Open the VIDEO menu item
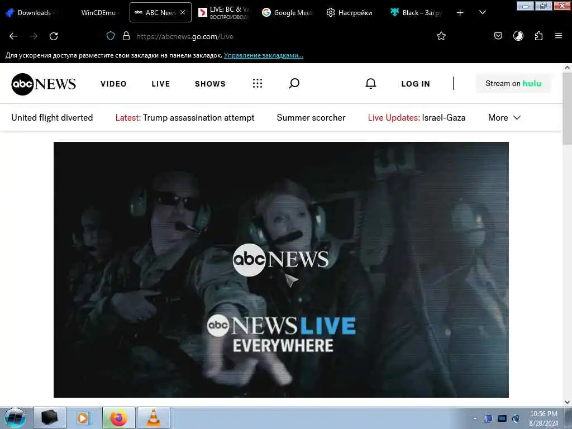 click(x=113, y=84)
